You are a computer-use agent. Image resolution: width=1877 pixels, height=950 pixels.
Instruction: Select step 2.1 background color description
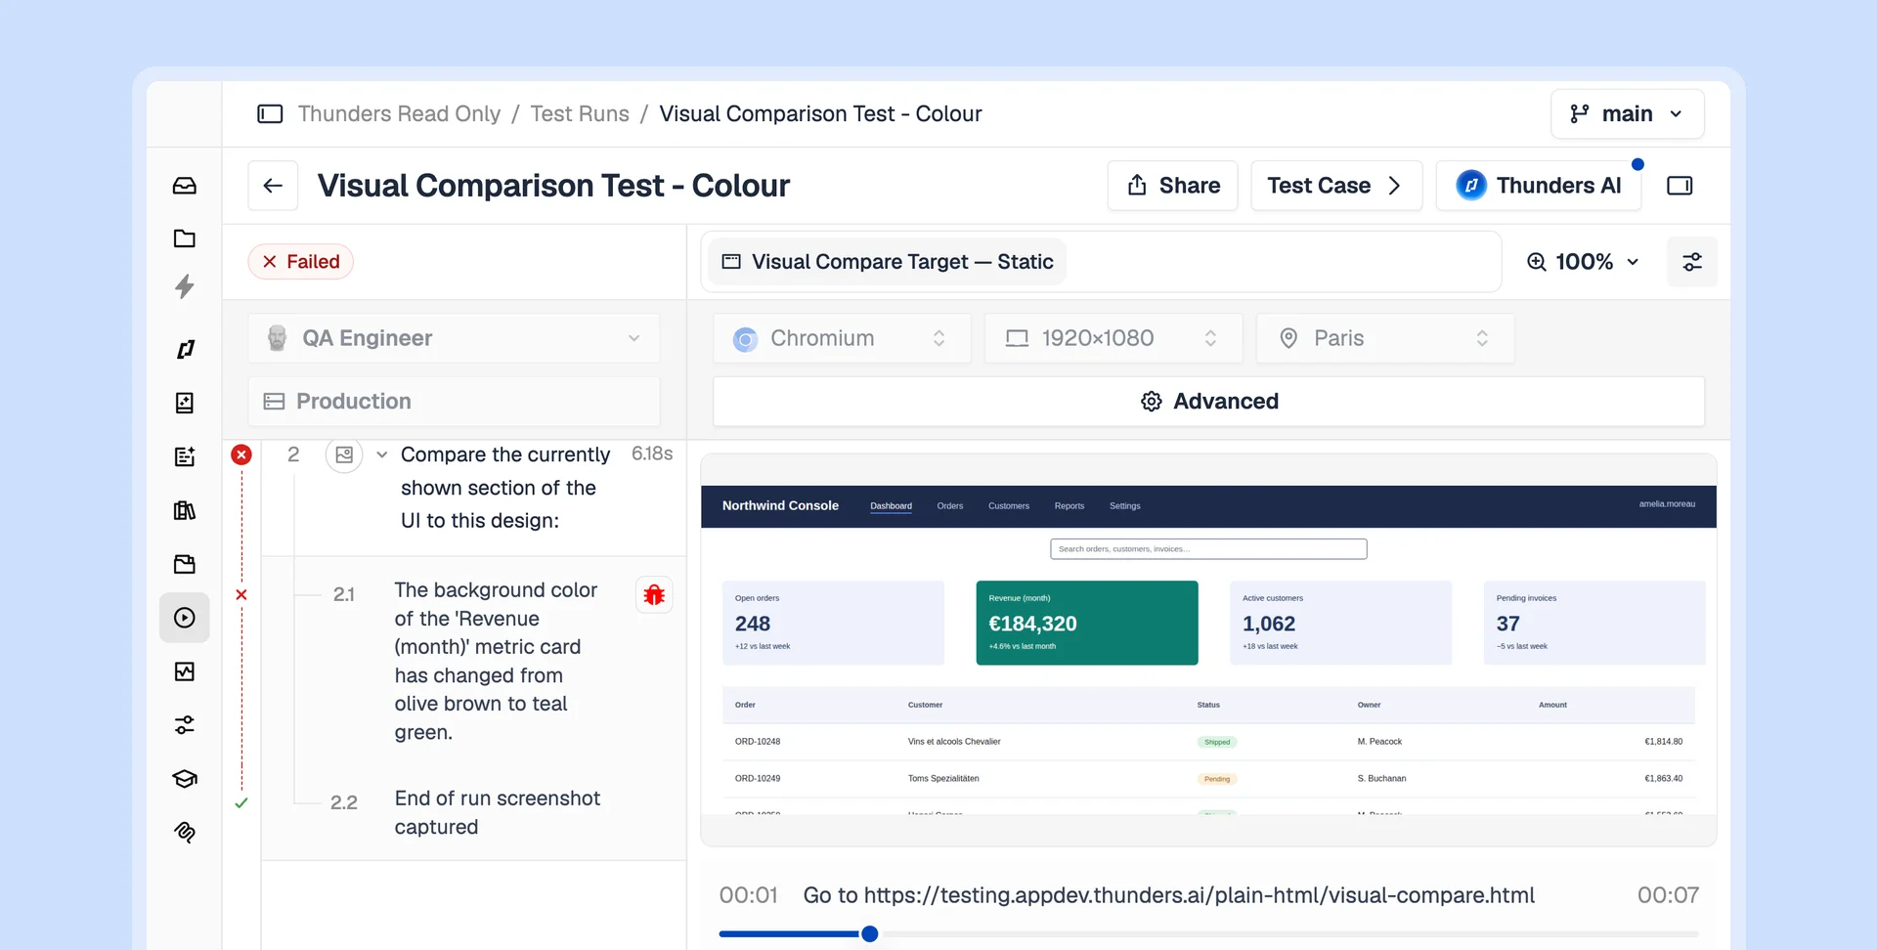[x=496, y=662]
